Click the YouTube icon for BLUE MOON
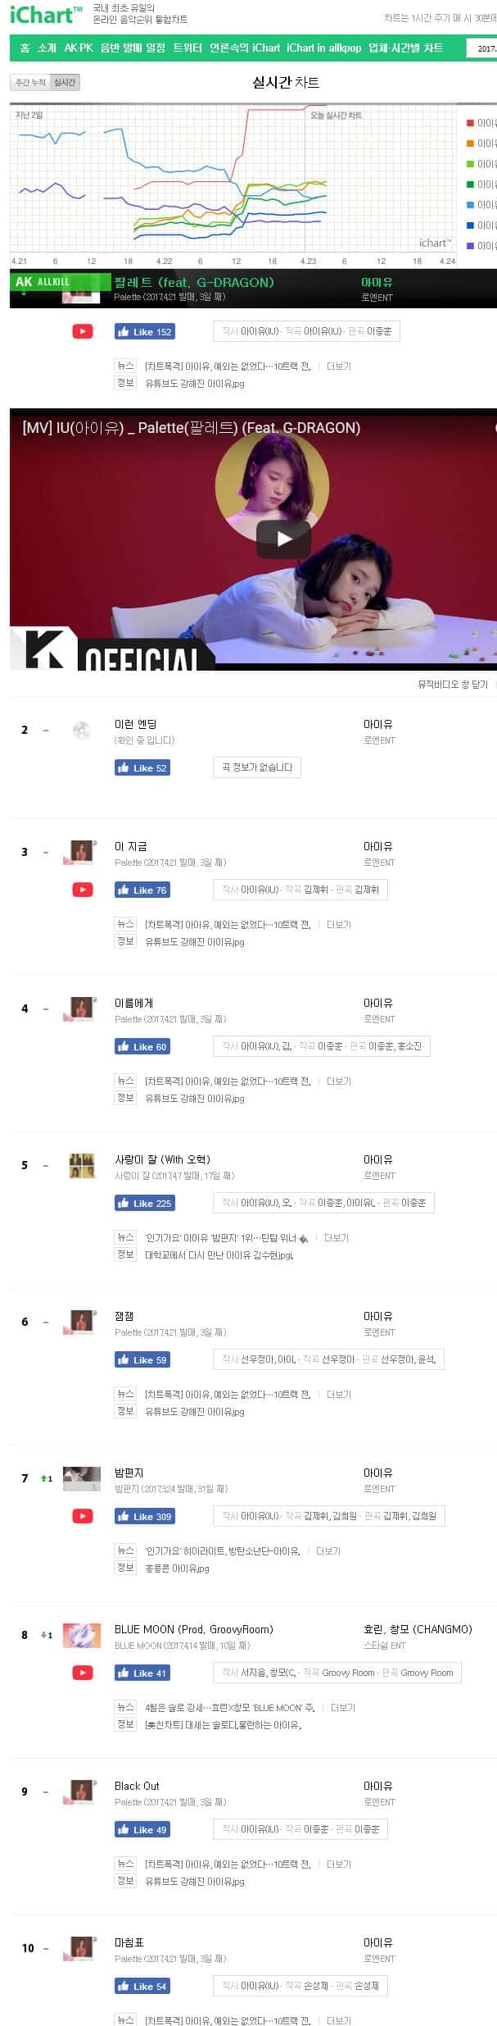The image size is (497, 2026). (82, 1673)
